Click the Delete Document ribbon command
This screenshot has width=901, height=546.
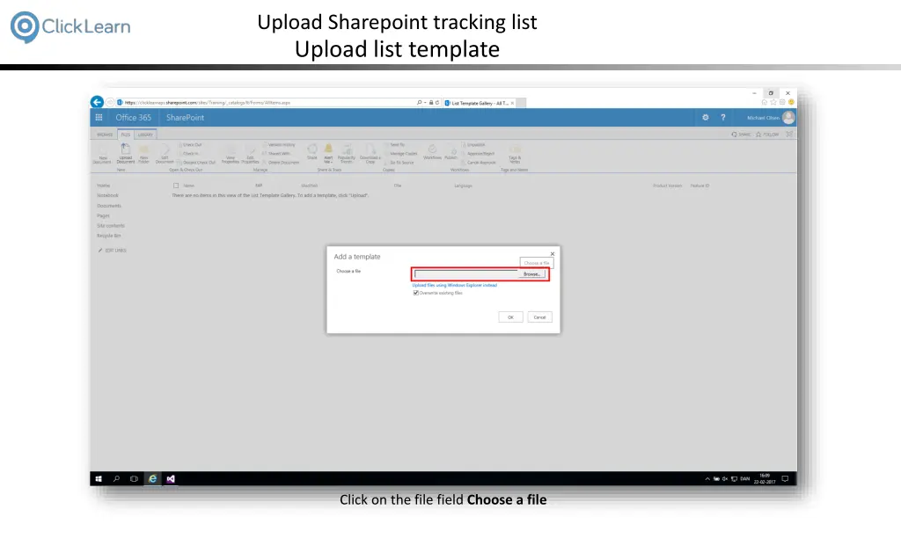pos(281,163)
